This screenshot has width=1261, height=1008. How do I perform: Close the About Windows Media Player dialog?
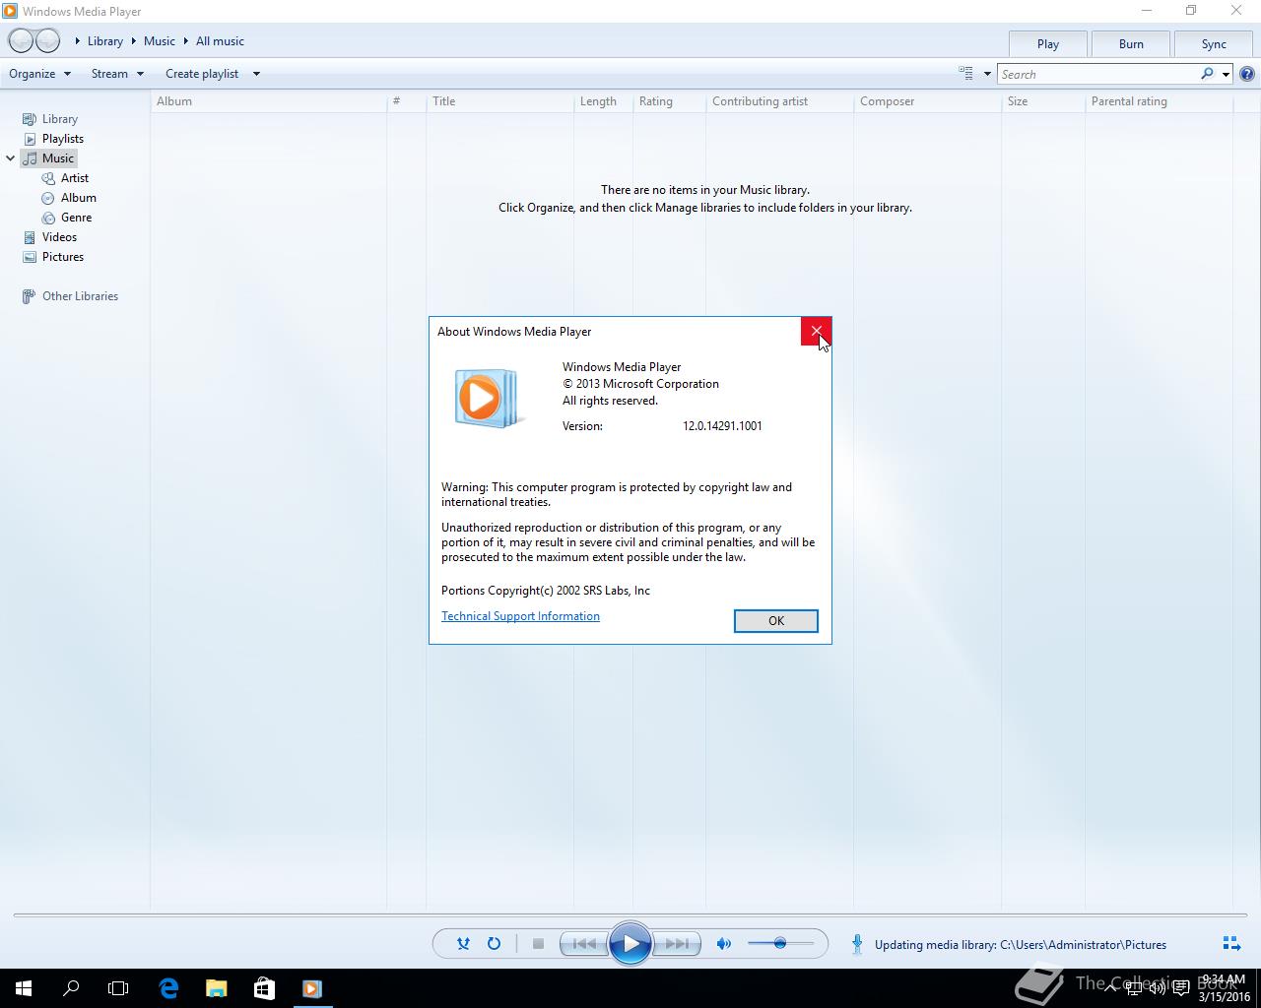(816, 332)
